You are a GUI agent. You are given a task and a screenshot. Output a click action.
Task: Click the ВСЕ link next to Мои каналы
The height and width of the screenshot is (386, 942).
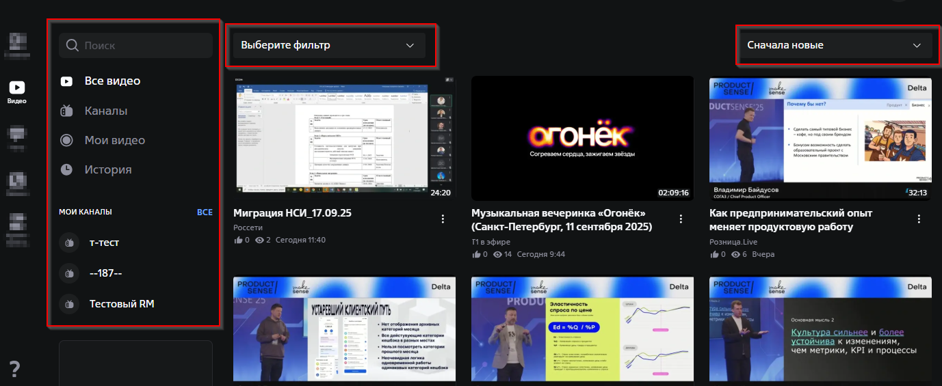[x=205, y=212]
